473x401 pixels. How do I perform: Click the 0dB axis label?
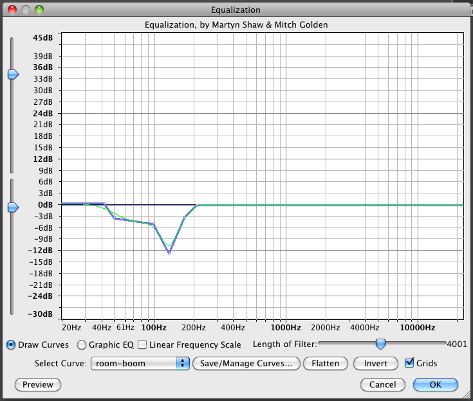coord(45,205)
